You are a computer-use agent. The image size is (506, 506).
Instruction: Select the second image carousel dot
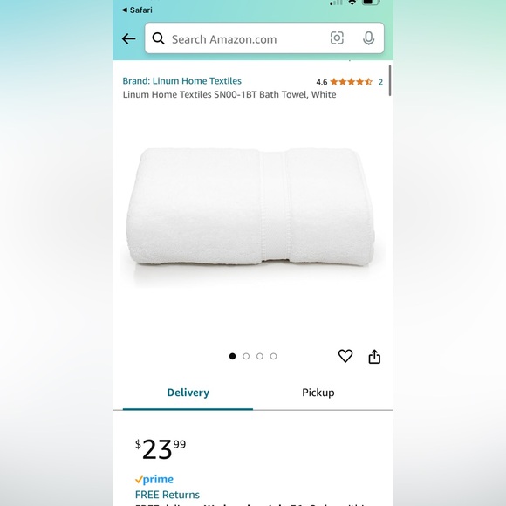(x=246, y=356)
